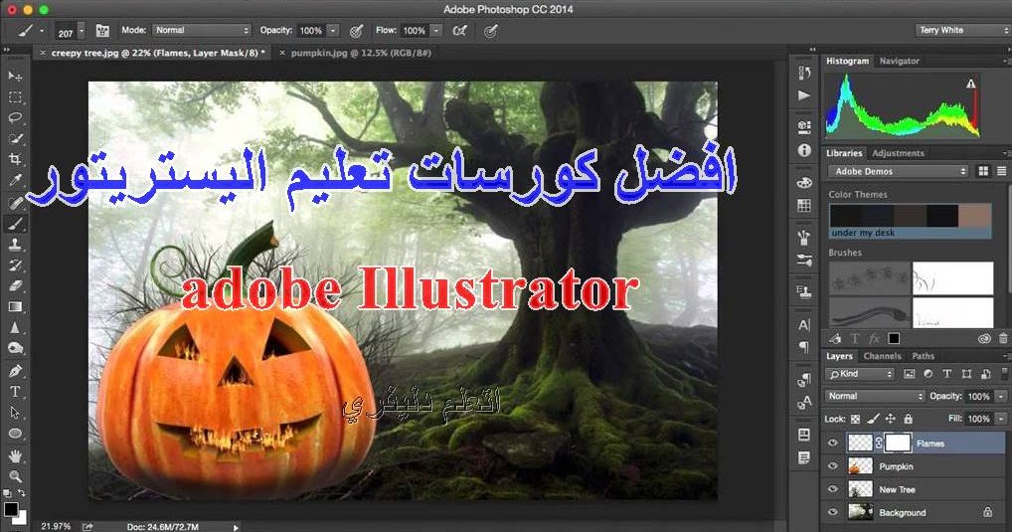Screen dimensions: 1012x532
Task: Select the Hand tool
Action: click(x=15, y=455)
